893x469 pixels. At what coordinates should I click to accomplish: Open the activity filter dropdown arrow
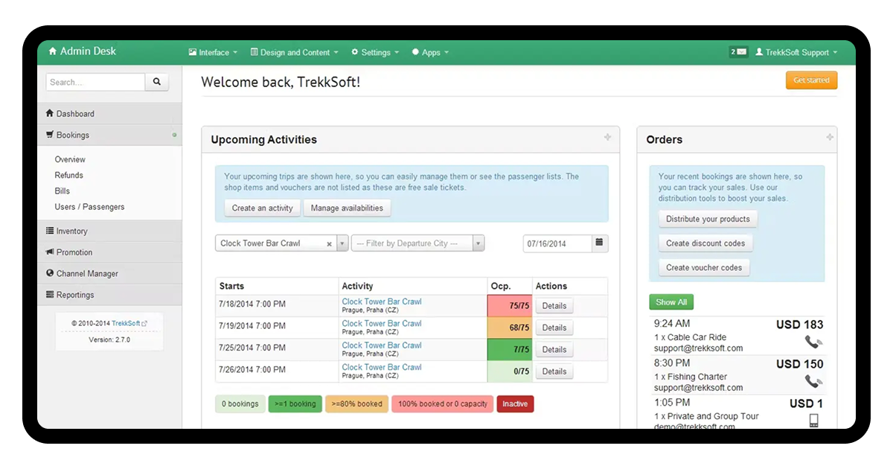(342, 243)
